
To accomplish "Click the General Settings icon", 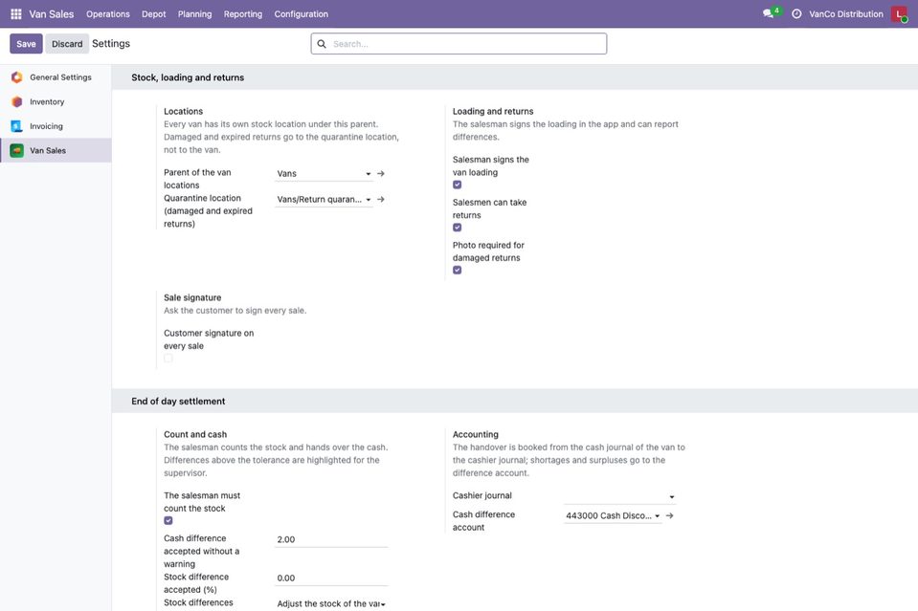I will (17, 77).
